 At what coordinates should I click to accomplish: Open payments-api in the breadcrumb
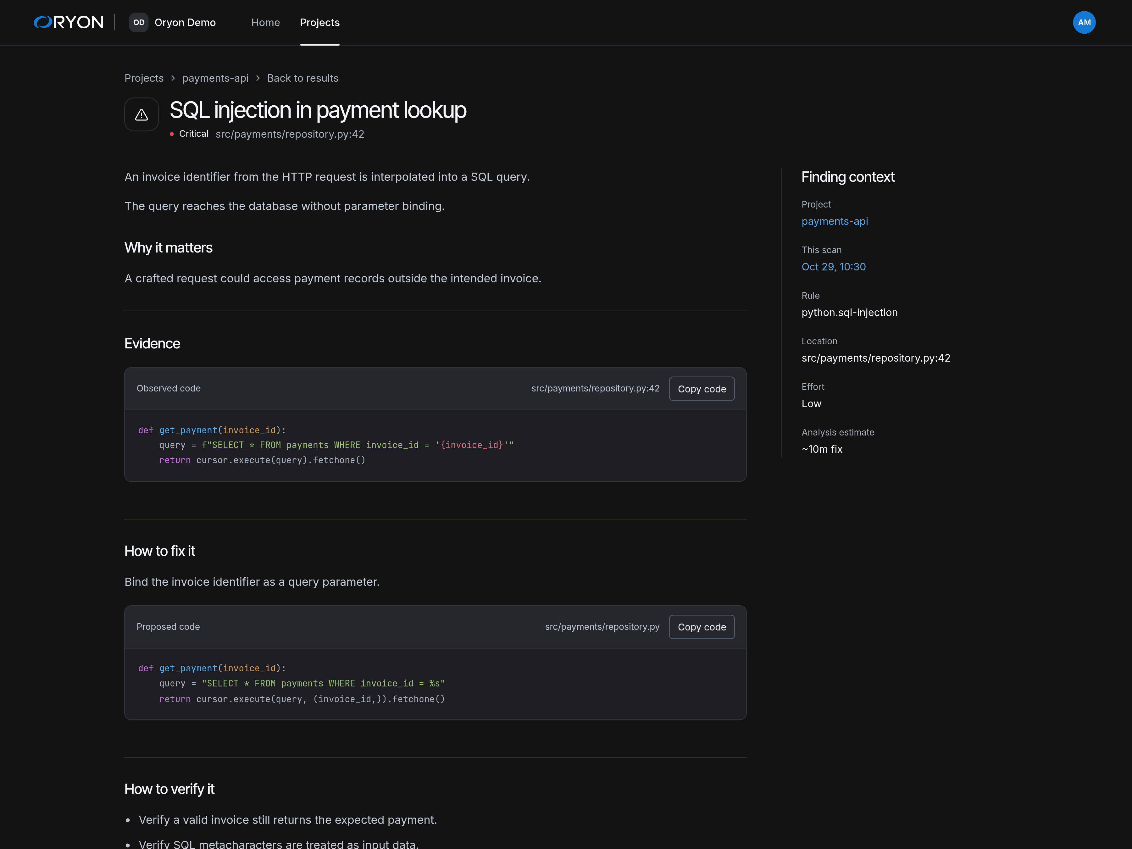(x=215, y=78)
